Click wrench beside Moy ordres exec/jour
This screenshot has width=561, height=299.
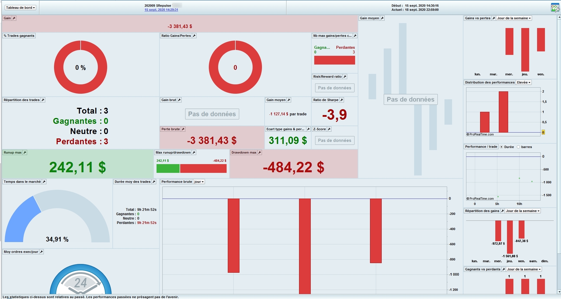click(x=41, y=252)
